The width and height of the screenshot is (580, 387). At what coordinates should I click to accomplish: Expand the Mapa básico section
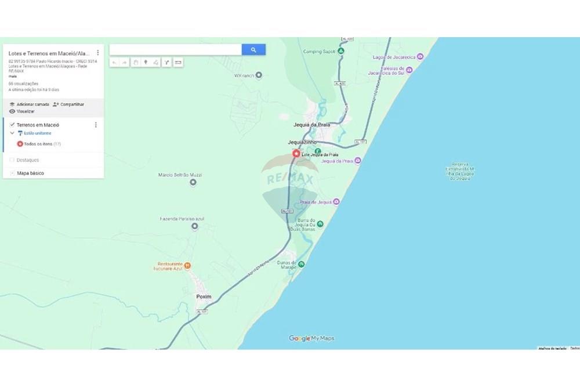tap(12, 172)
